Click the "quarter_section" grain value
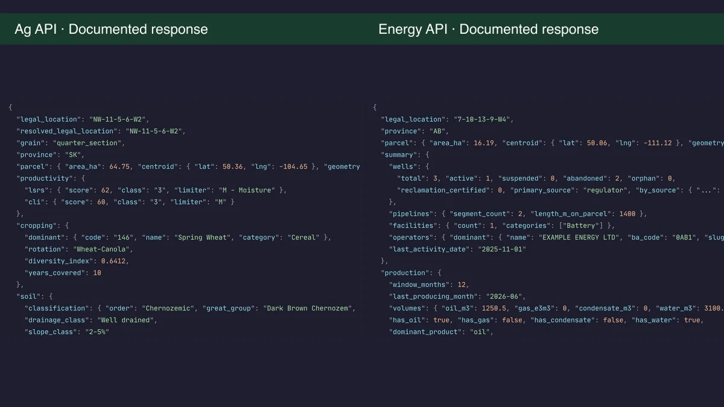724x407 pixels. 89,143
